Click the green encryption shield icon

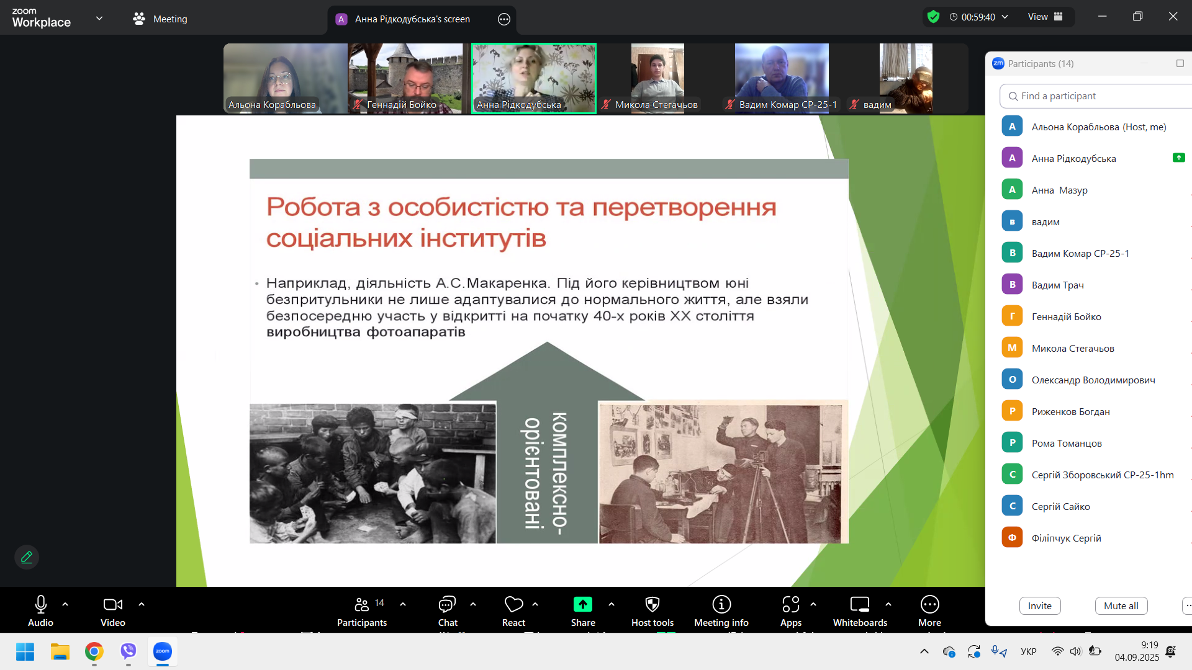point(933,17)
